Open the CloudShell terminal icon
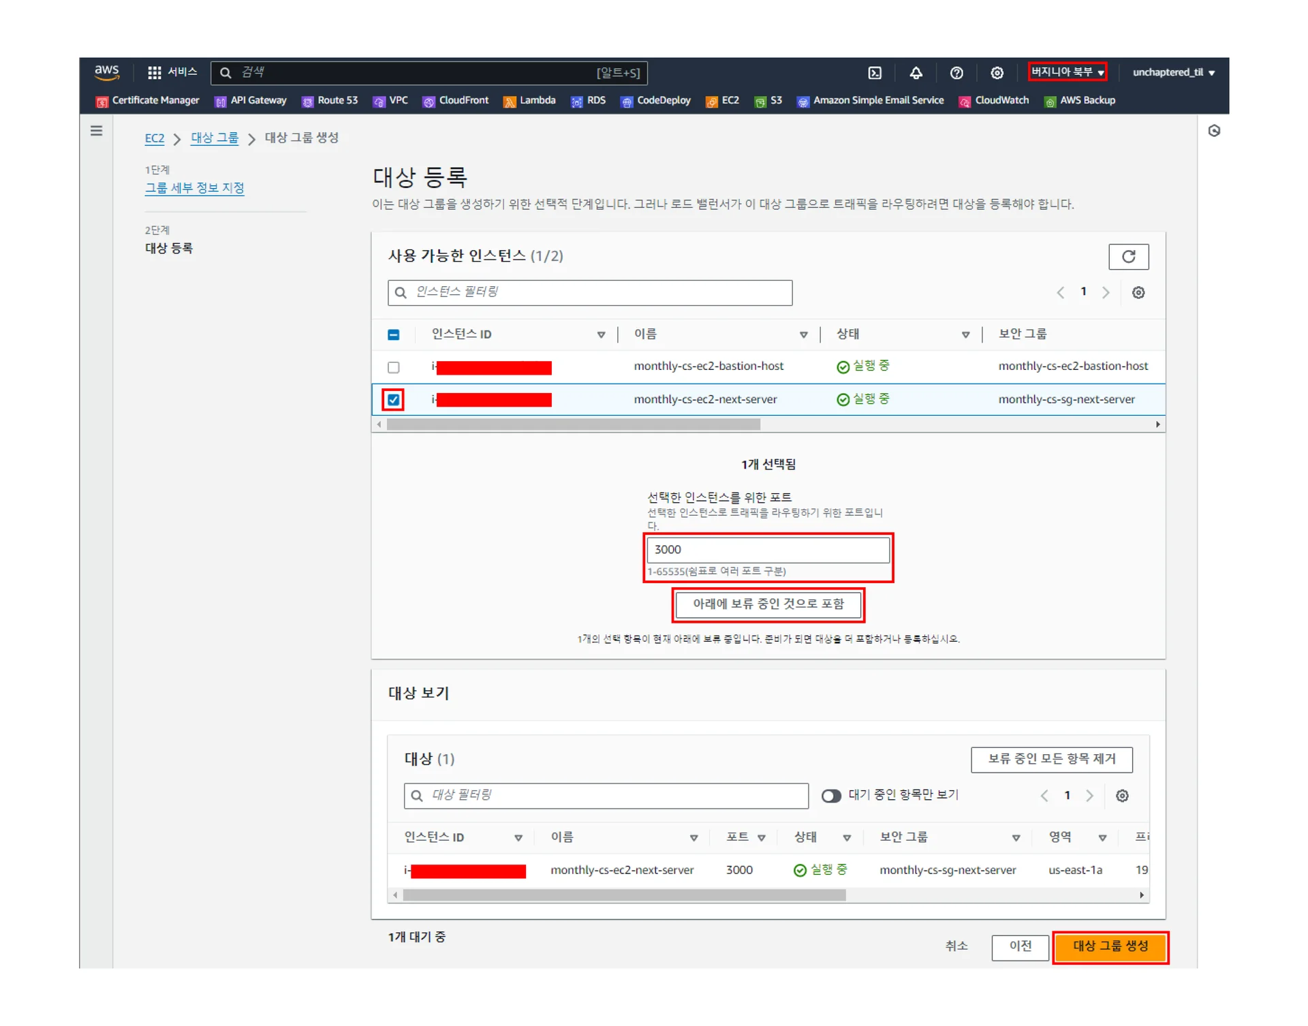Image resolution: width=1308 pixels, height=1026 pixels. tap(875, 73)
